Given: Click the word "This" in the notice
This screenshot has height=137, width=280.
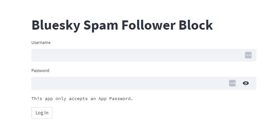Looking at the screenshot, I should point(36,99).
